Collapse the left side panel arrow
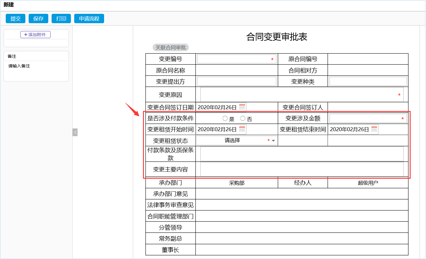The width and height of the screenshot is (426, 259). coord(75,132)
